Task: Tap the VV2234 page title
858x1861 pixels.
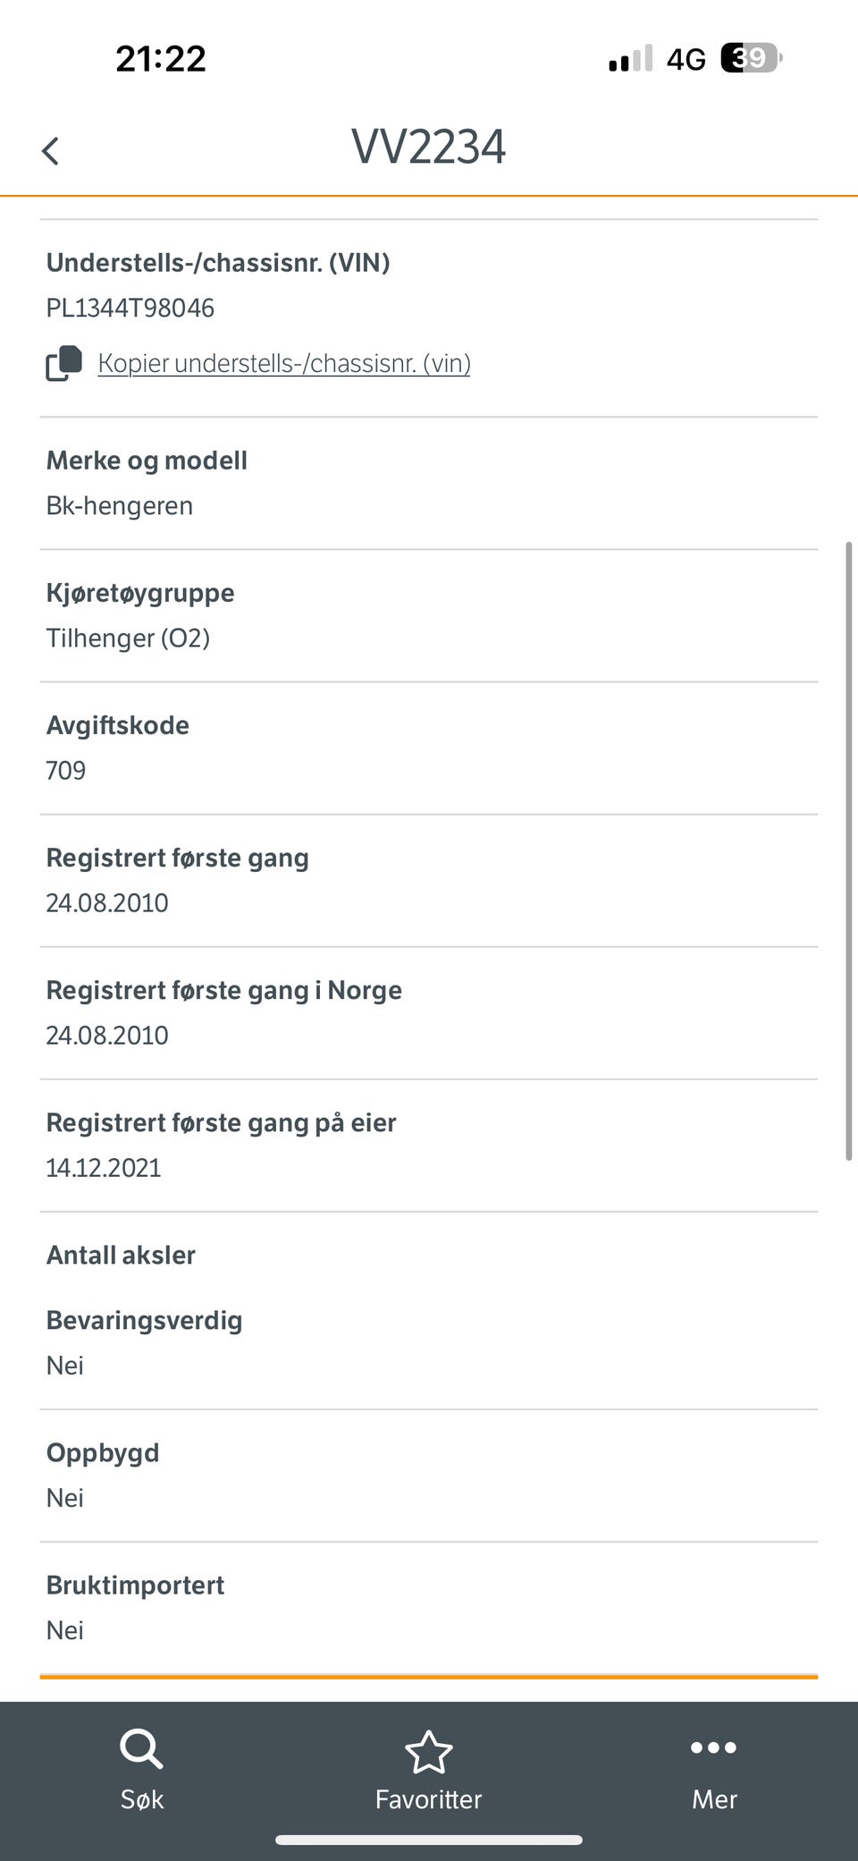Action: 428,147
